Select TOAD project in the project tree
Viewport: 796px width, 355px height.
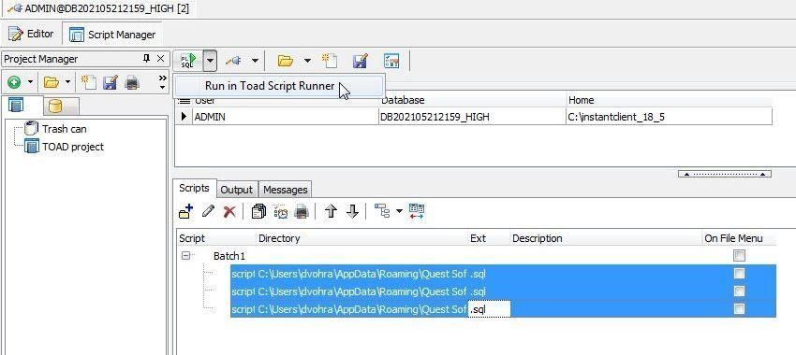[73, 147]
